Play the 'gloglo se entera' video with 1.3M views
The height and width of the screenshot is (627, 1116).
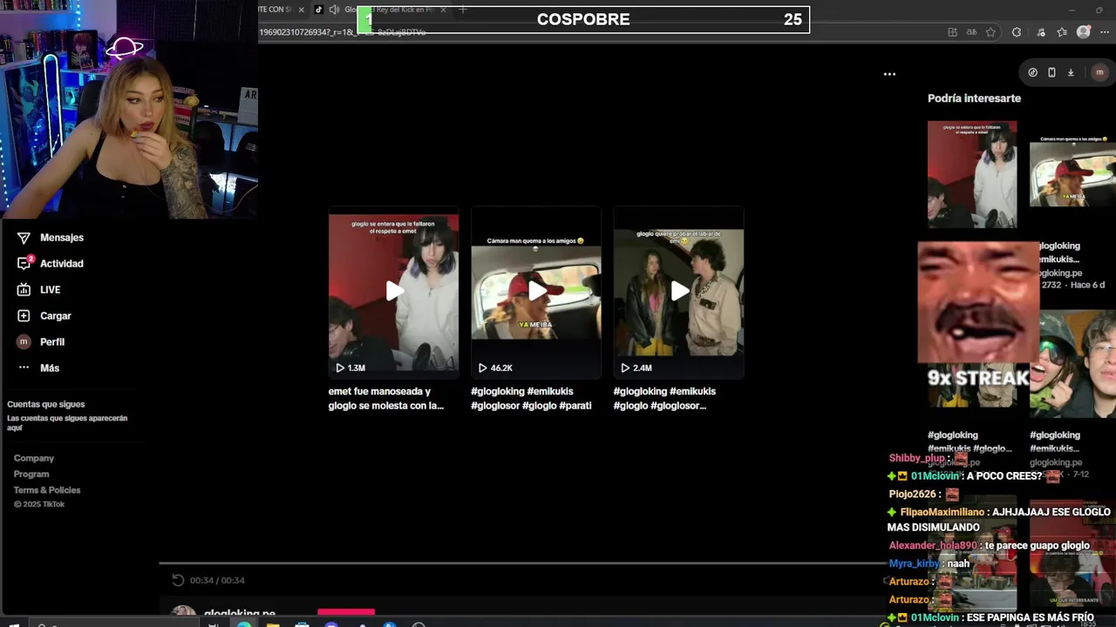pyautogui.click(x=393, y=292)
